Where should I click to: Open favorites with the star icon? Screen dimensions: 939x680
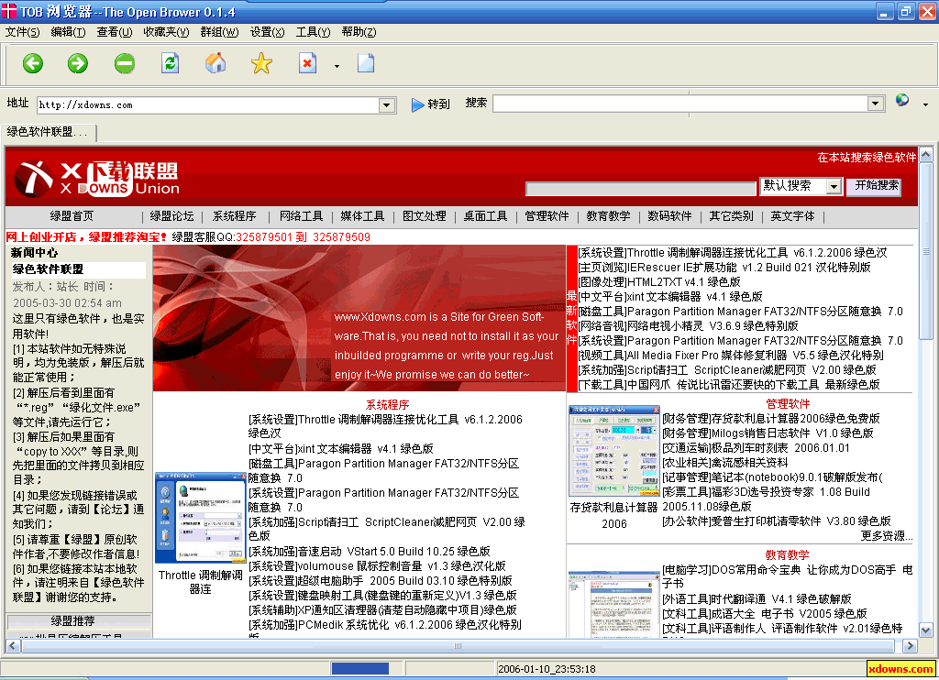261,63
